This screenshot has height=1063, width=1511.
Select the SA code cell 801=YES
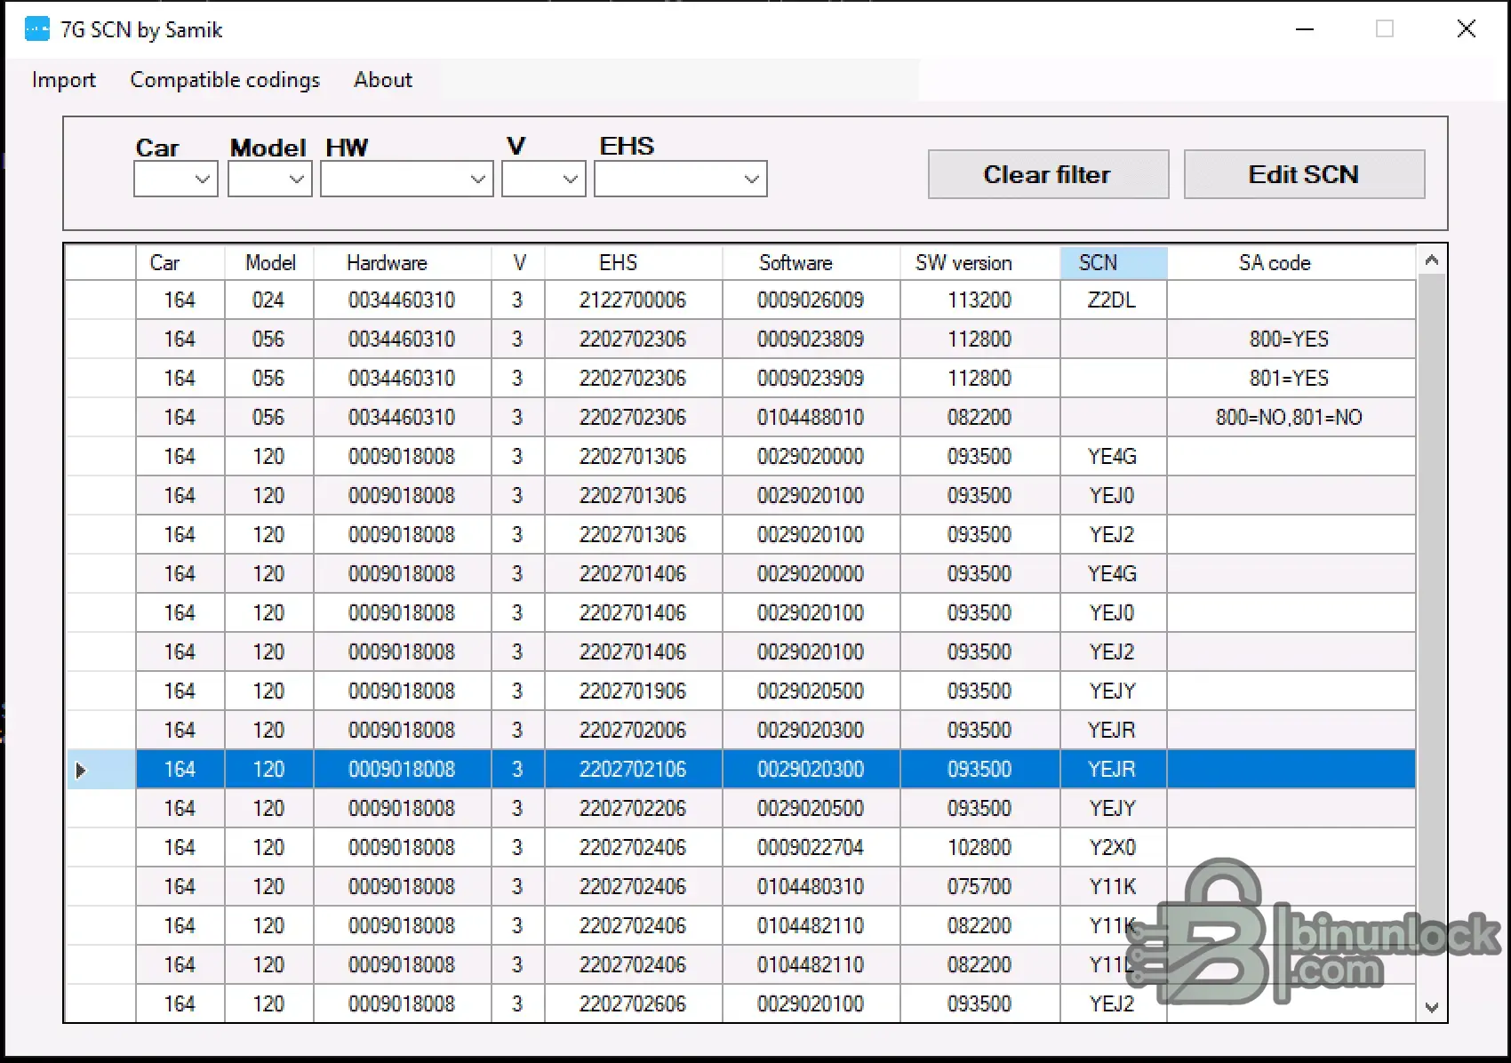point(1291,379)
